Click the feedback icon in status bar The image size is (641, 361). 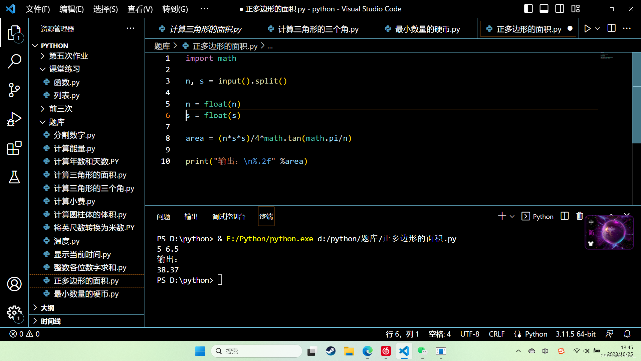[610, 334]
